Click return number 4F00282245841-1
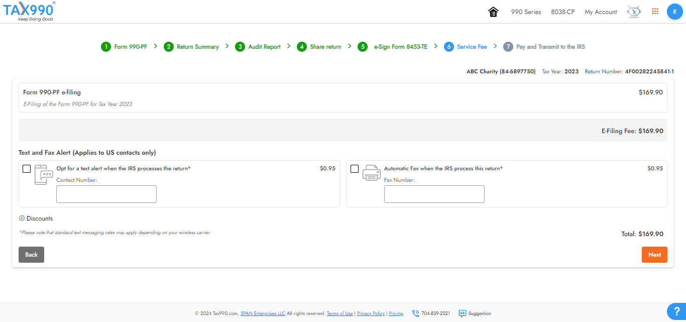The image size is (686, 322). (649, 72)
